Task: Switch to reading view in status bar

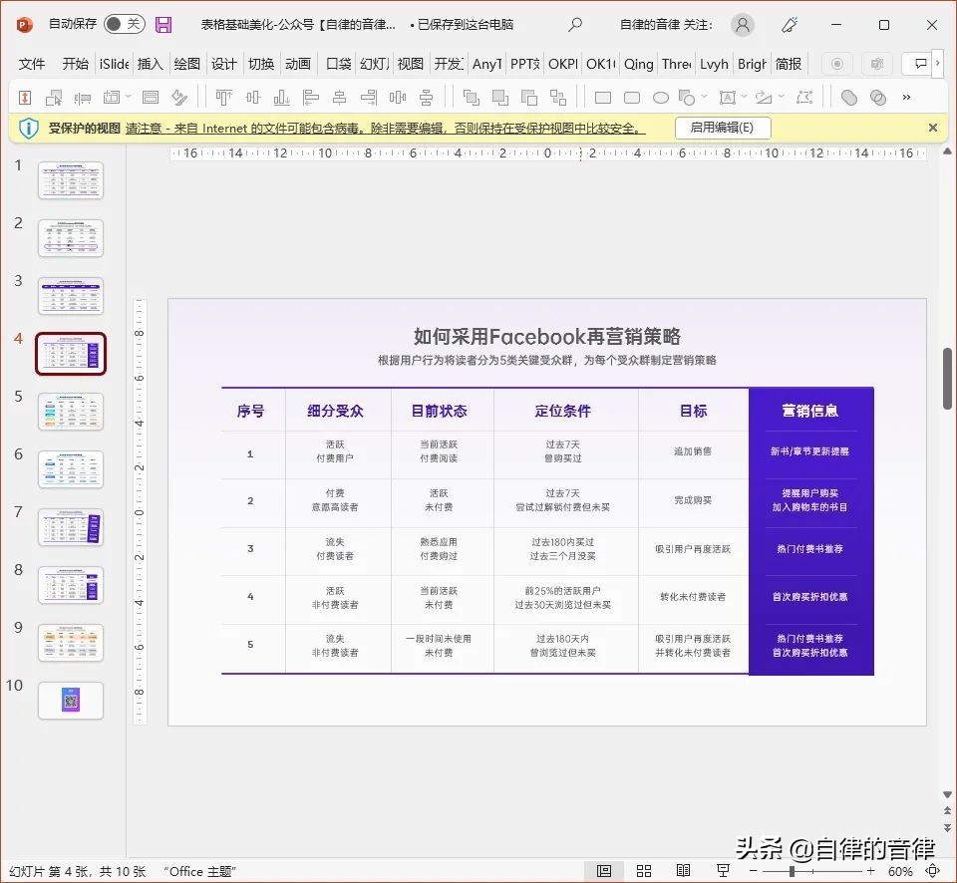Action: click(x=683, y=871)
